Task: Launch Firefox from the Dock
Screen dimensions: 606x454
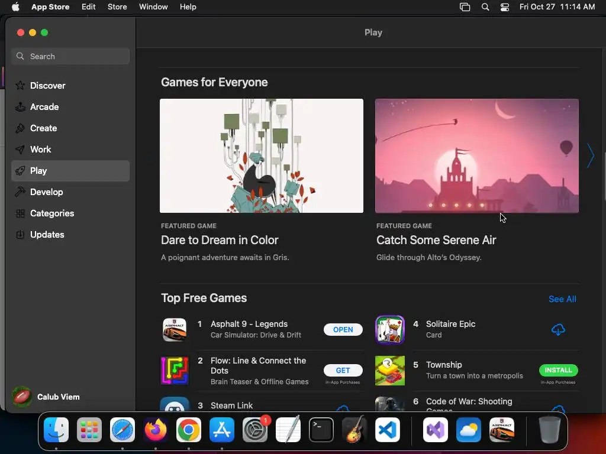Action: click(156, 430)
